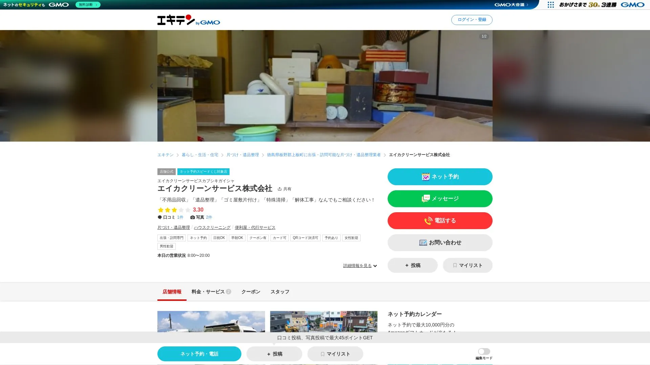Open the 徳島県板野郡上板町 breadcrumb link
This screenshot has height=365, width=650.
(x=324, y=155)
